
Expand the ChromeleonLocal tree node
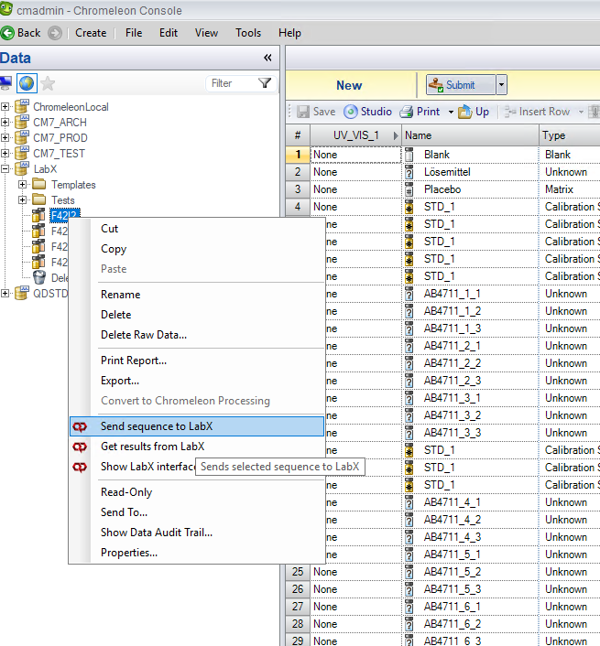(5, 107)
